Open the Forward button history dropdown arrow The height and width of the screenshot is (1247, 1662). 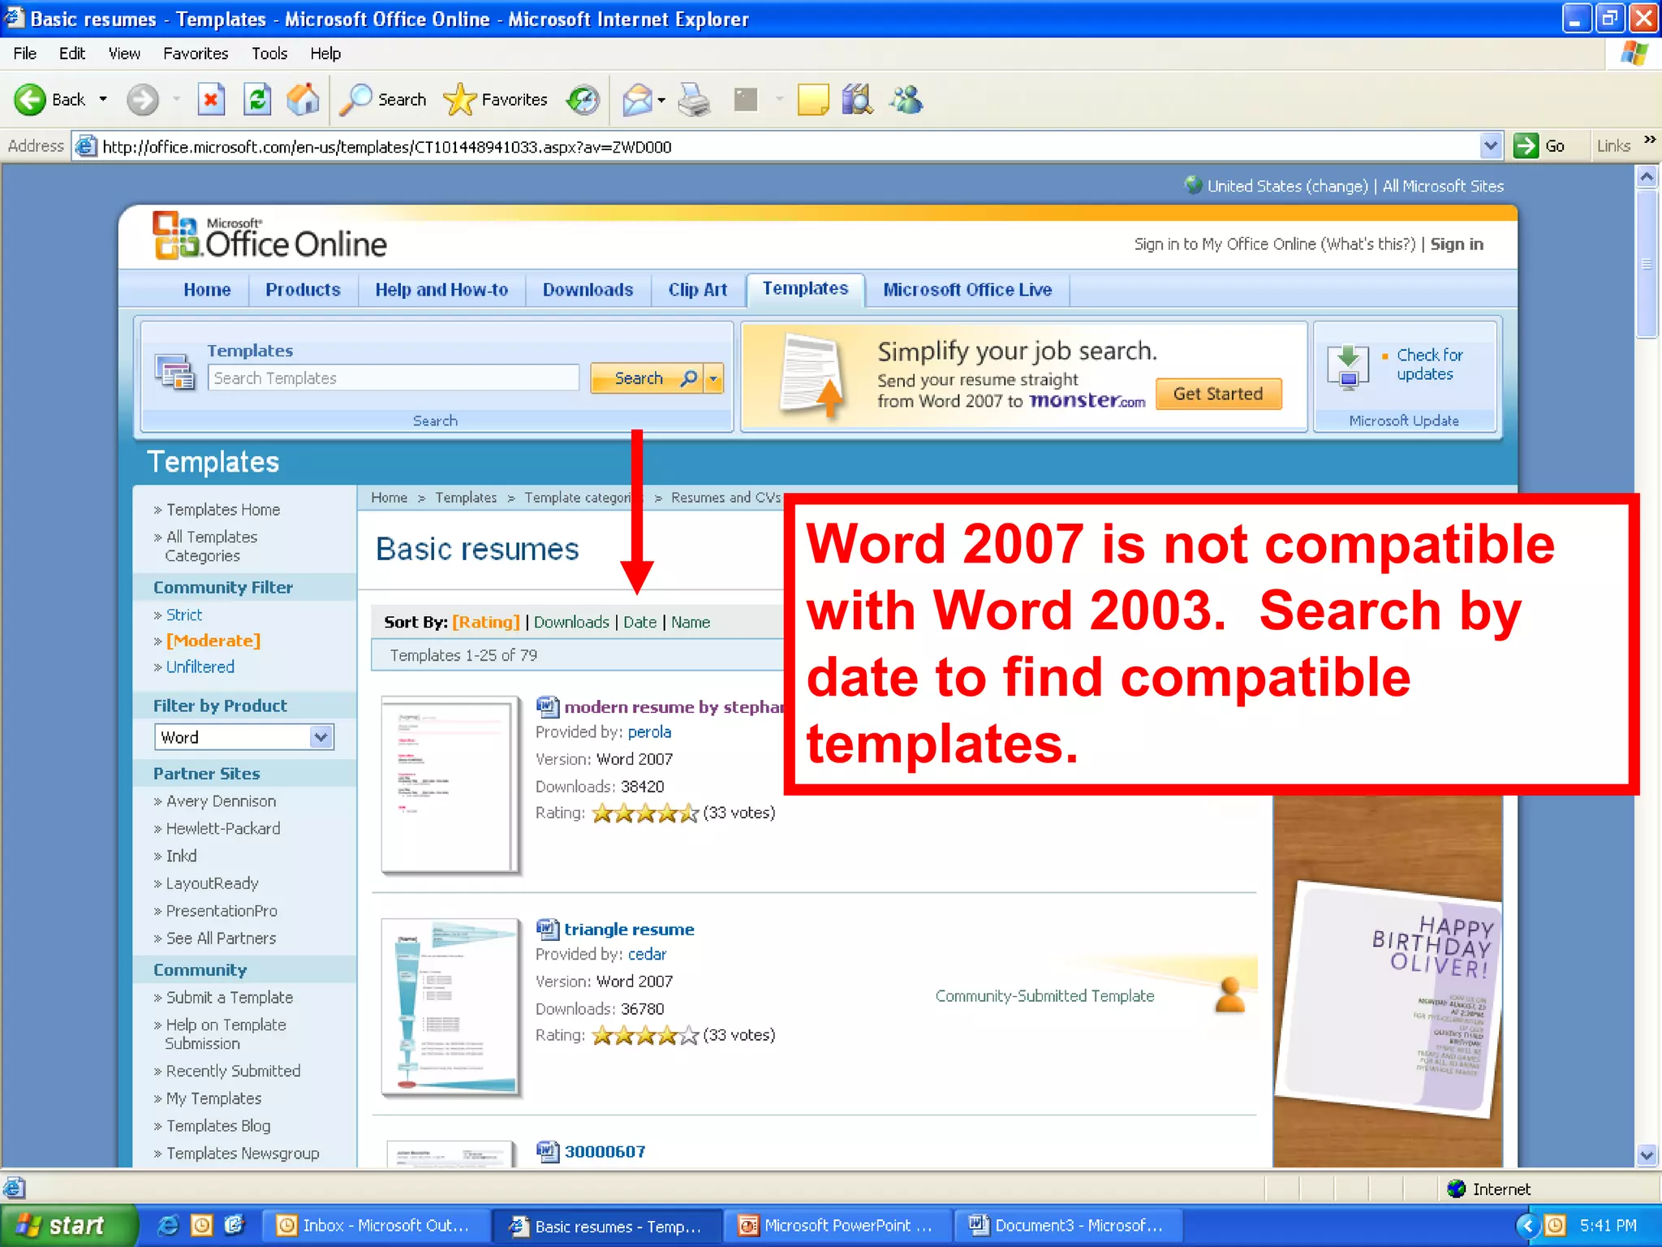click(x=176, y=100)
